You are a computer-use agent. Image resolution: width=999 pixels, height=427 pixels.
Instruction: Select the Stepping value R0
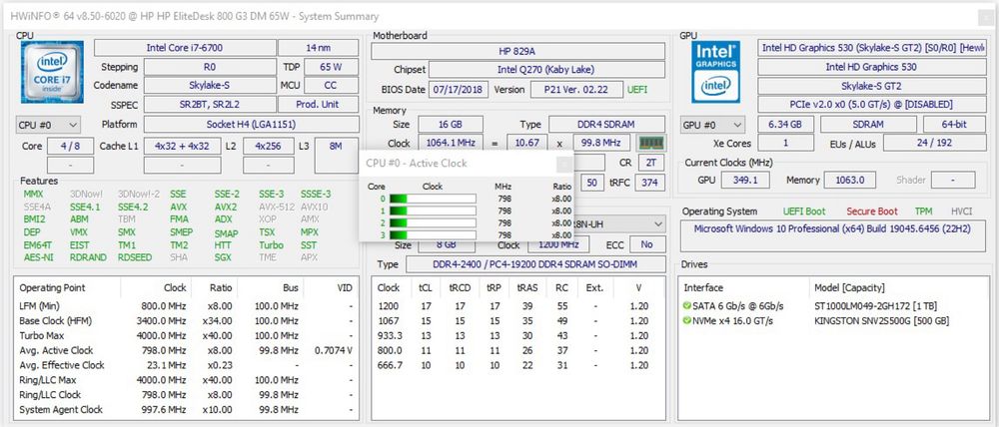click(x=210, y=67)
